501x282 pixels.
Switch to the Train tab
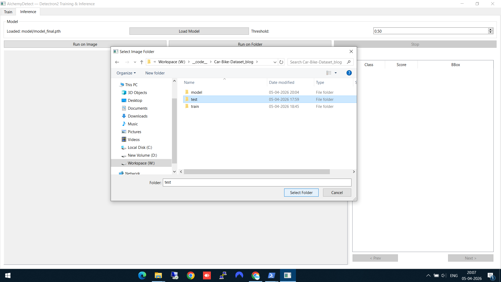8,12
